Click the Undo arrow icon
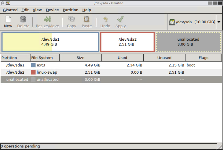 coord(105,19)
